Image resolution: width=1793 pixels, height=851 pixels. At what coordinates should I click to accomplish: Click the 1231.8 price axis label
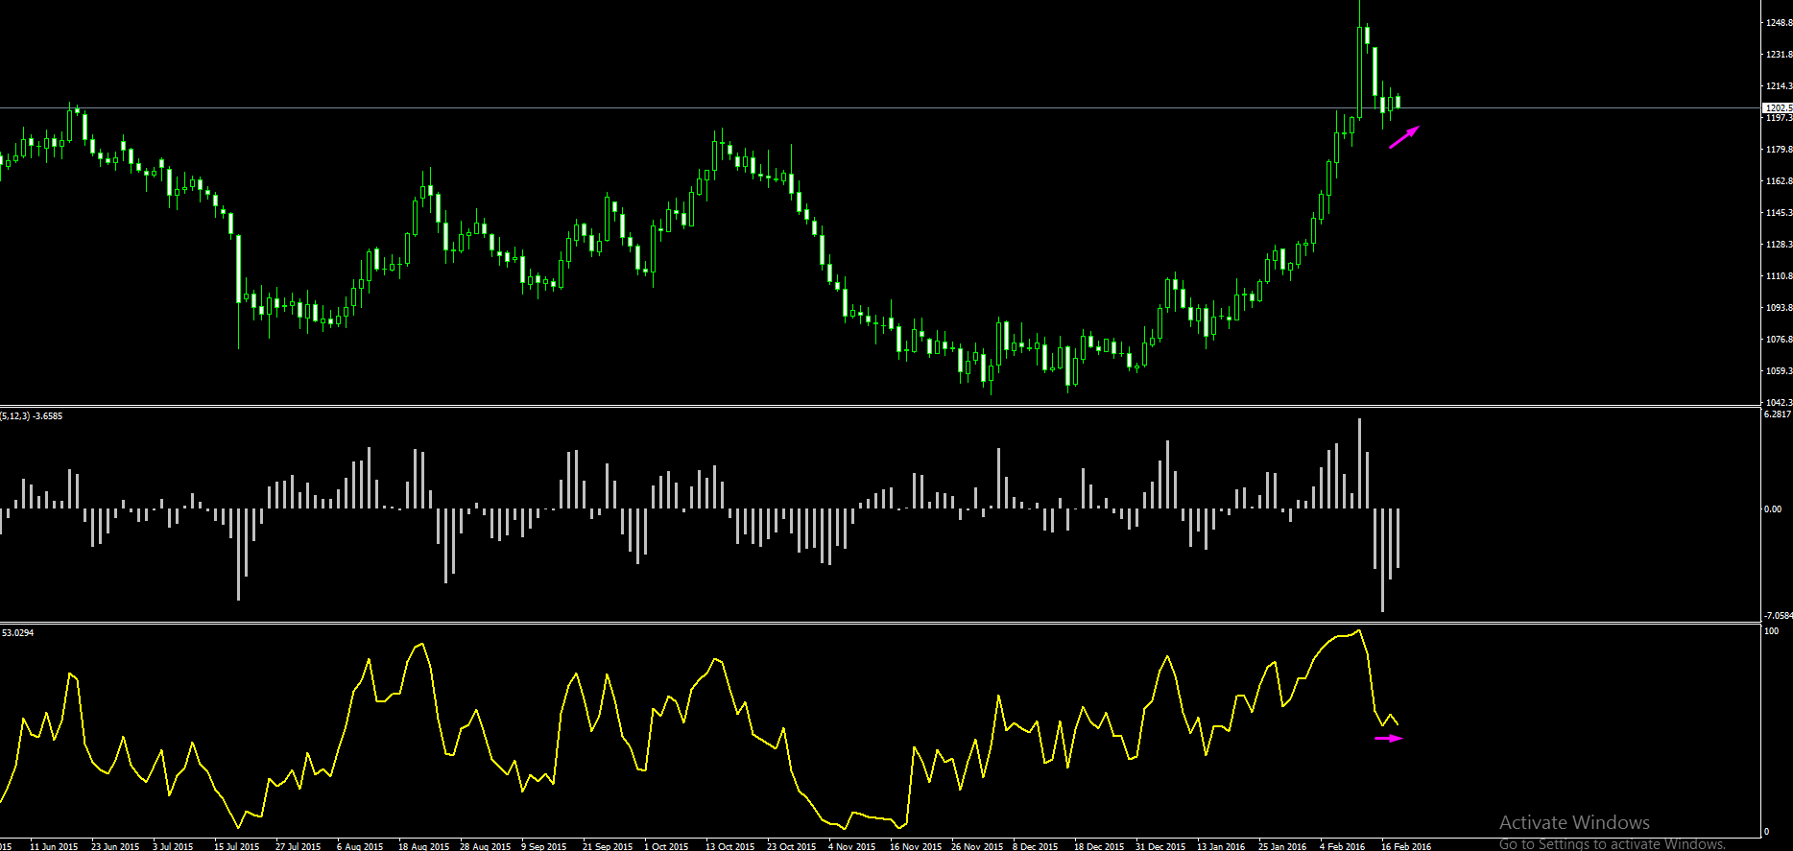click(x=1780, y=55)
